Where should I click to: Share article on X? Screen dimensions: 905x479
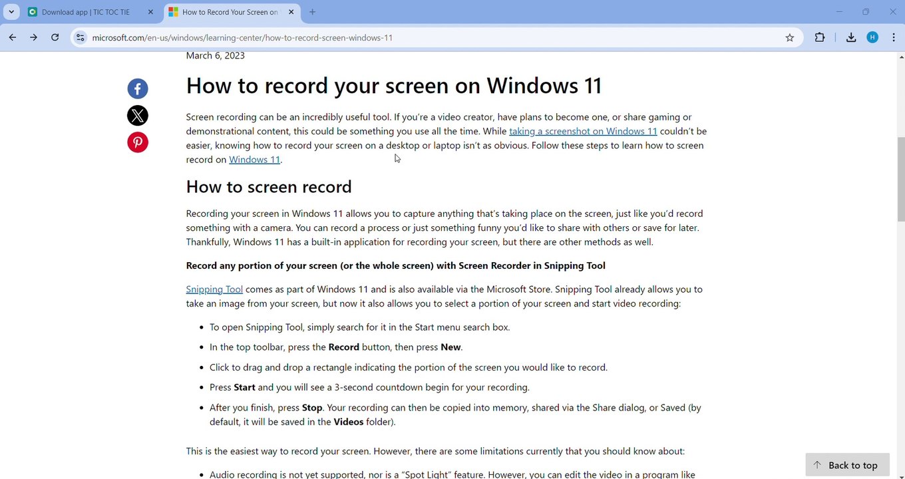pos(138,116)
